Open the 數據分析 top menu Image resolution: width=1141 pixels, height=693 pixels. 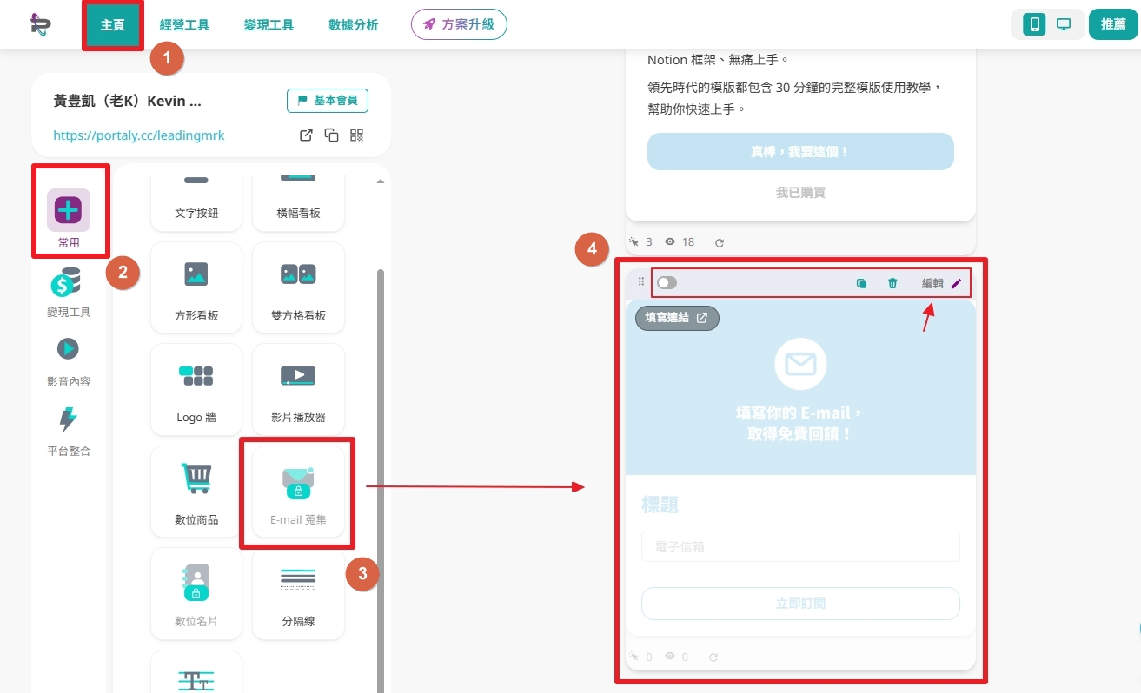point(354,25)
